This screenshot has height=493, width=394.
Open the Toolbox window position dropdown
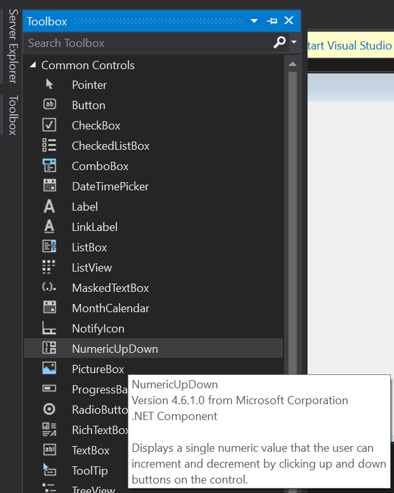click(254, 21)
